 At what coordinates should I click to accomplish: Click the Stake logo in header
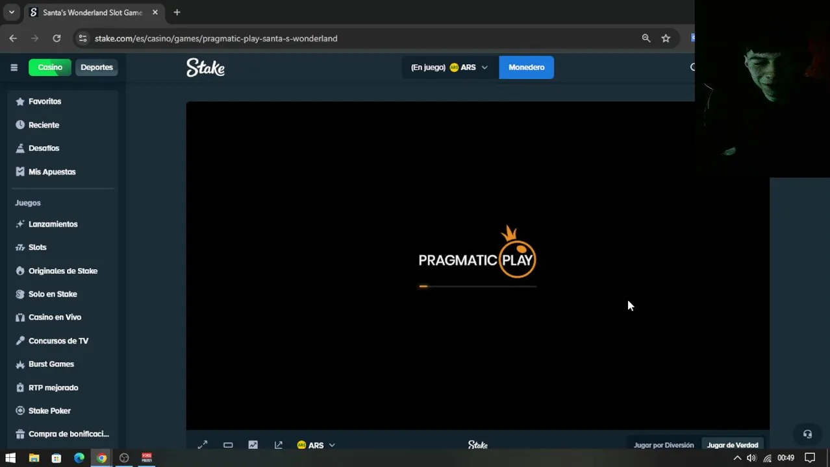point(205,67)
